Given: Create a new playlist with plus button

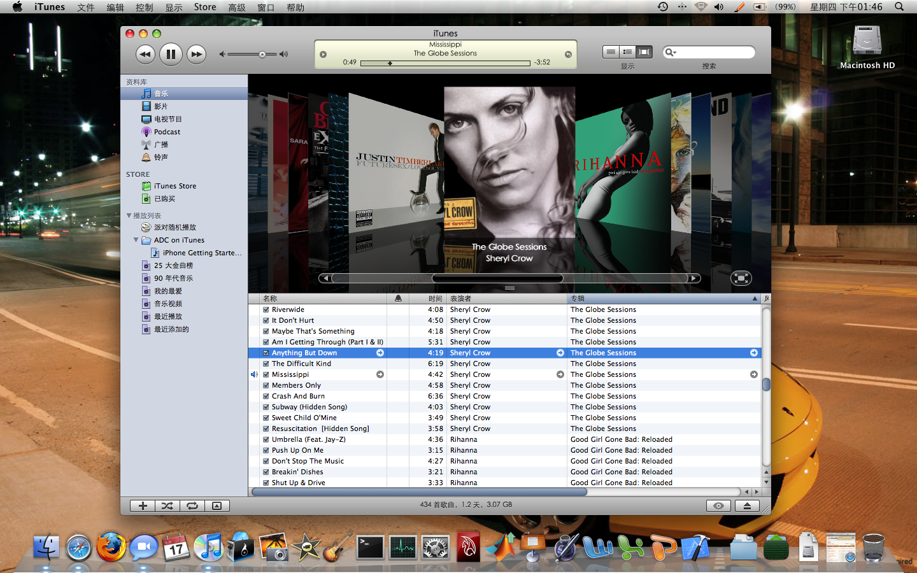Looking at the screenshot, I should coord(143,506).
